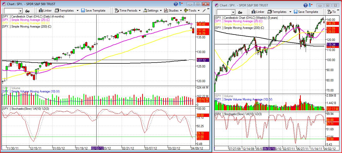This screenshot has height=153, width=342.
Task: Click the app icon in daily chart title bar
Action: pos(4,4)
